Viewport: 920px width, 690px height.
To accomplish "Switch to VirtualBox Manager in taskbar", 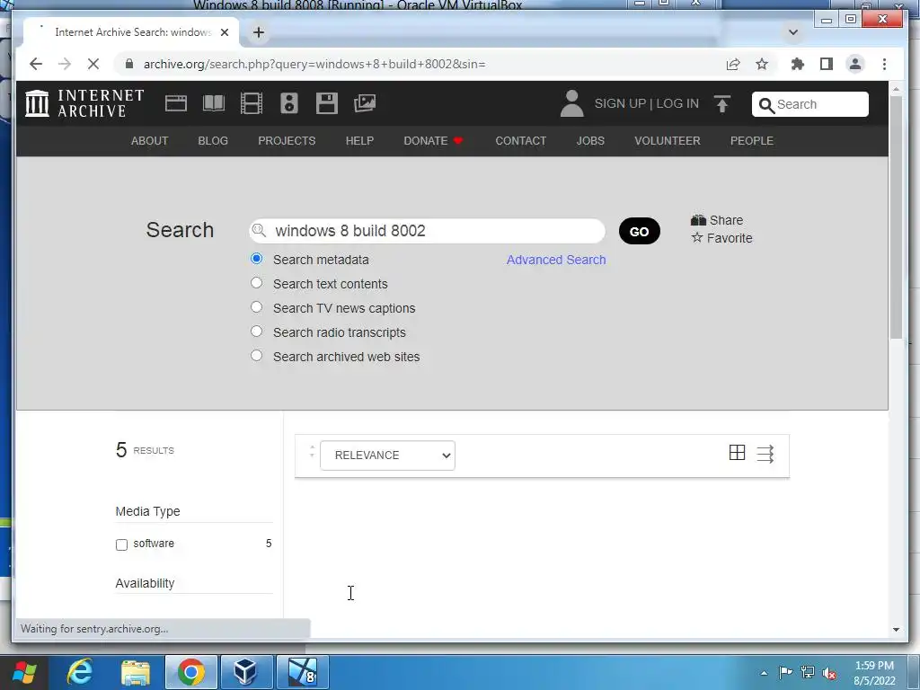I will click(x=246, y=672).
